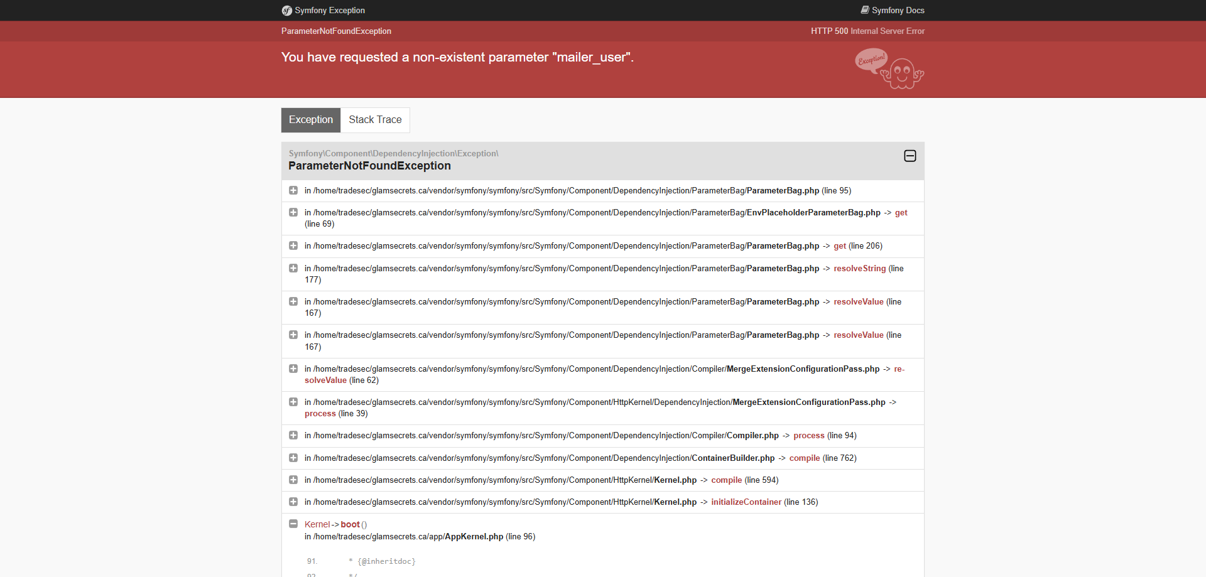The image size is (1206, 577).
Task: Expand the ContainerBuilder.php compile trace
Action: 293,458
